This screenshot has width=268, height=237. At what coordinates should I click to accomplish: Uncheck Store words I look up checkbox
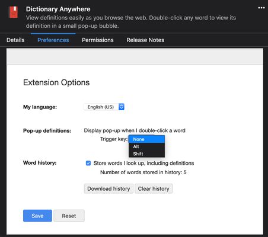[88, 163]
